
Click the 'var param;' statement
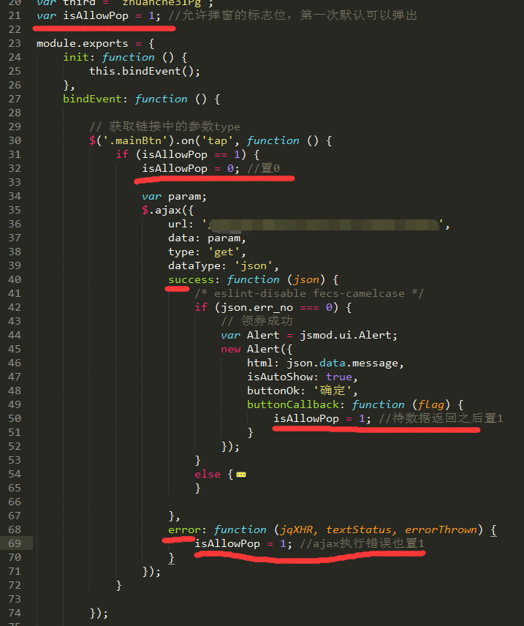click(x=175, y=197)
